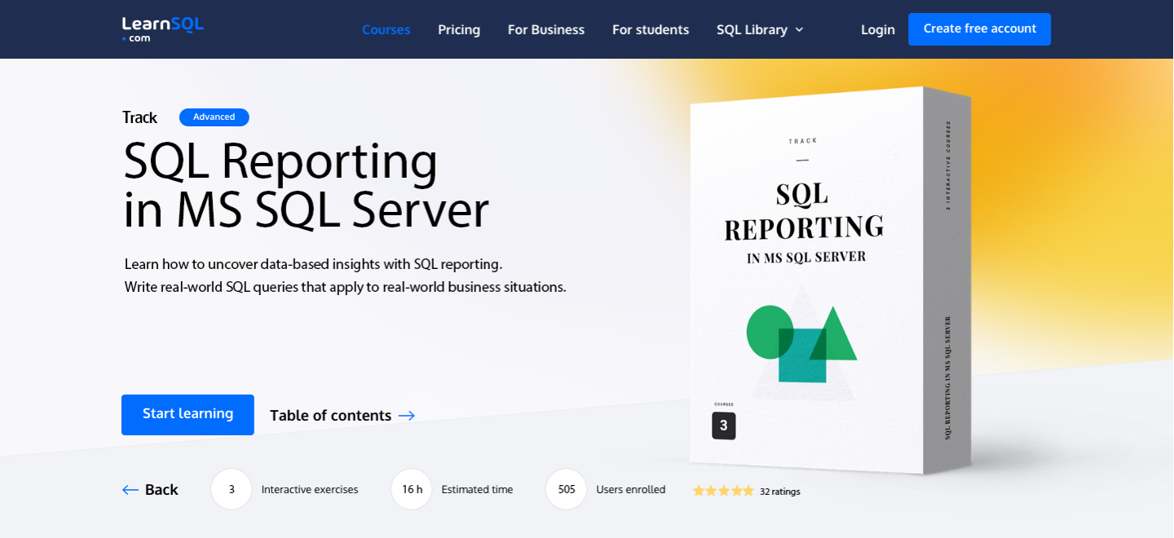Expand the SQL Library dropdown
Viewport: 1174px width, 538px height.
[760, 29]
